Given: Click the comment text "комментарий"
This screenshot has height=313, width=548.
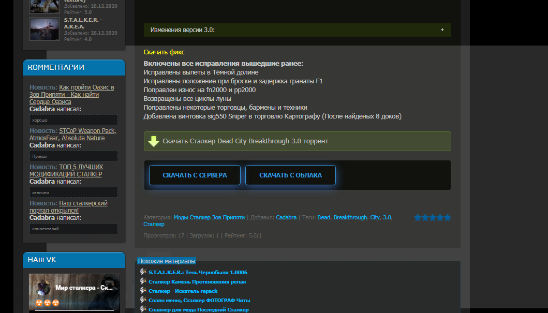Looking at the screenshot, I should click(46, 229).
